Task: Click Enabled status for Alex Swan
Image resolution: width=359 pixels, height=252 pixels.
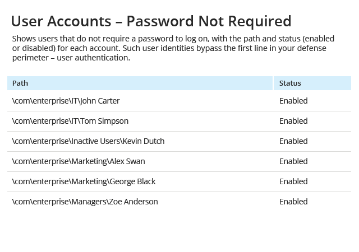Action: point(293,161)
